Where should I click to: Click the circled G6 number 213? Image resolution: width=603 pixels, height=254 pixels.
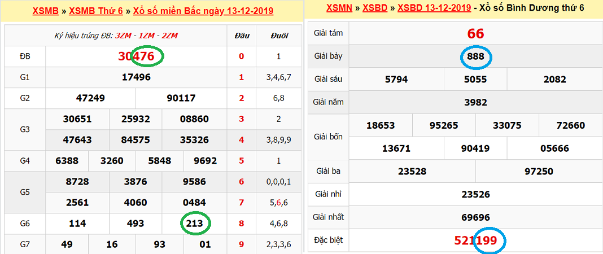tap(194, 224)
